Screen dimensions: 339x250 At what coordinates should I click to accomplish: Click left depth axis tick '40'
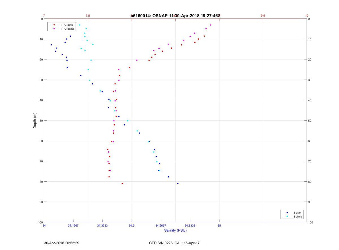click(41, 100)
